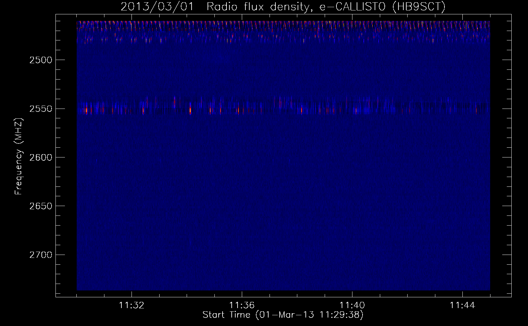Click the 11:36 time axis label

click(x=242, y=305)
